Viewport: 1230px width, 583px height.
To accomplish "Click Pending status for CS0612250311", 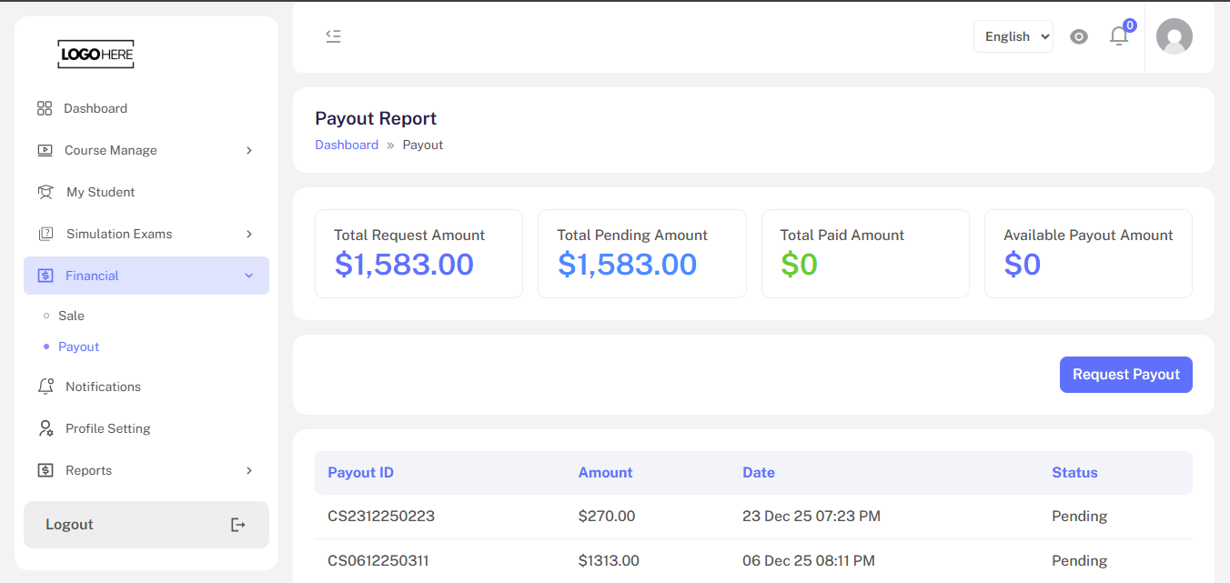I will (x=1080, y=561).
